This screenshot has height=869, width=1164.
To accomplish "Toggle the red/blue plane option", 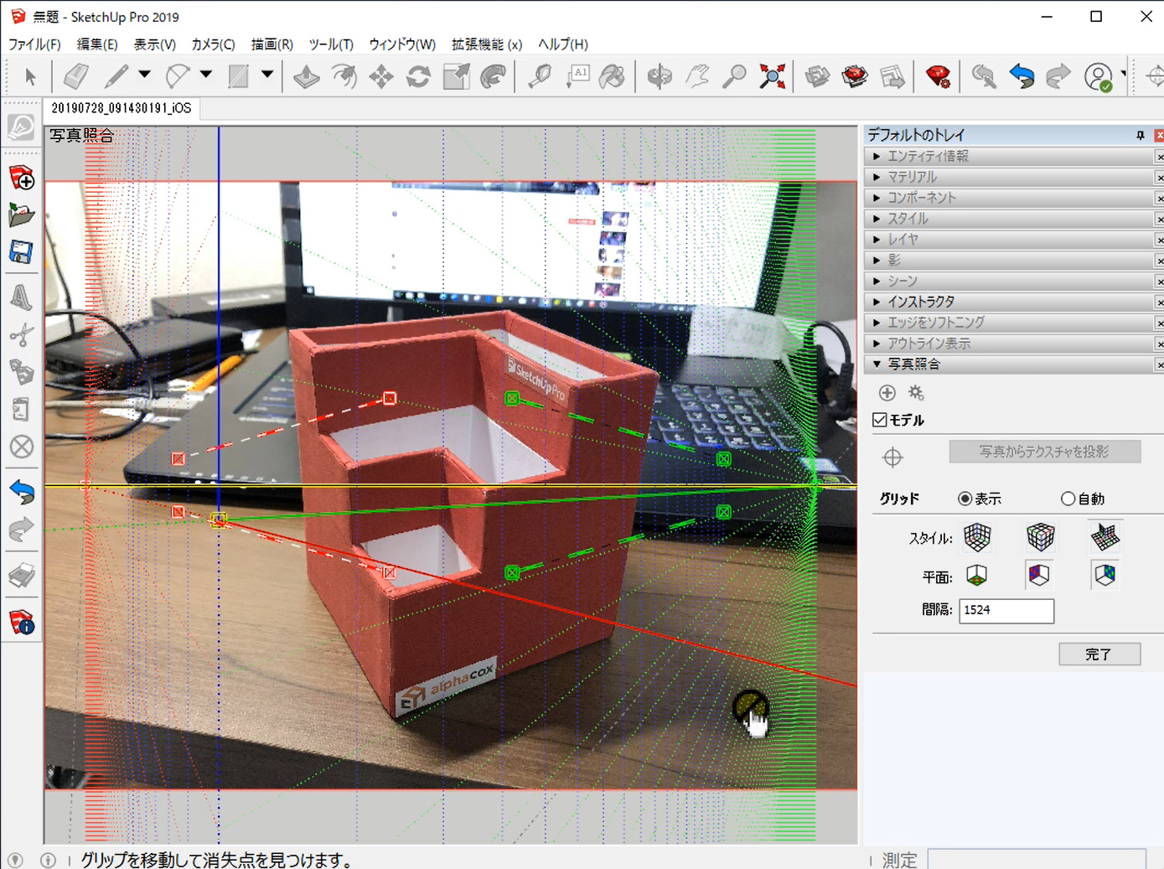I will 1039,576.
